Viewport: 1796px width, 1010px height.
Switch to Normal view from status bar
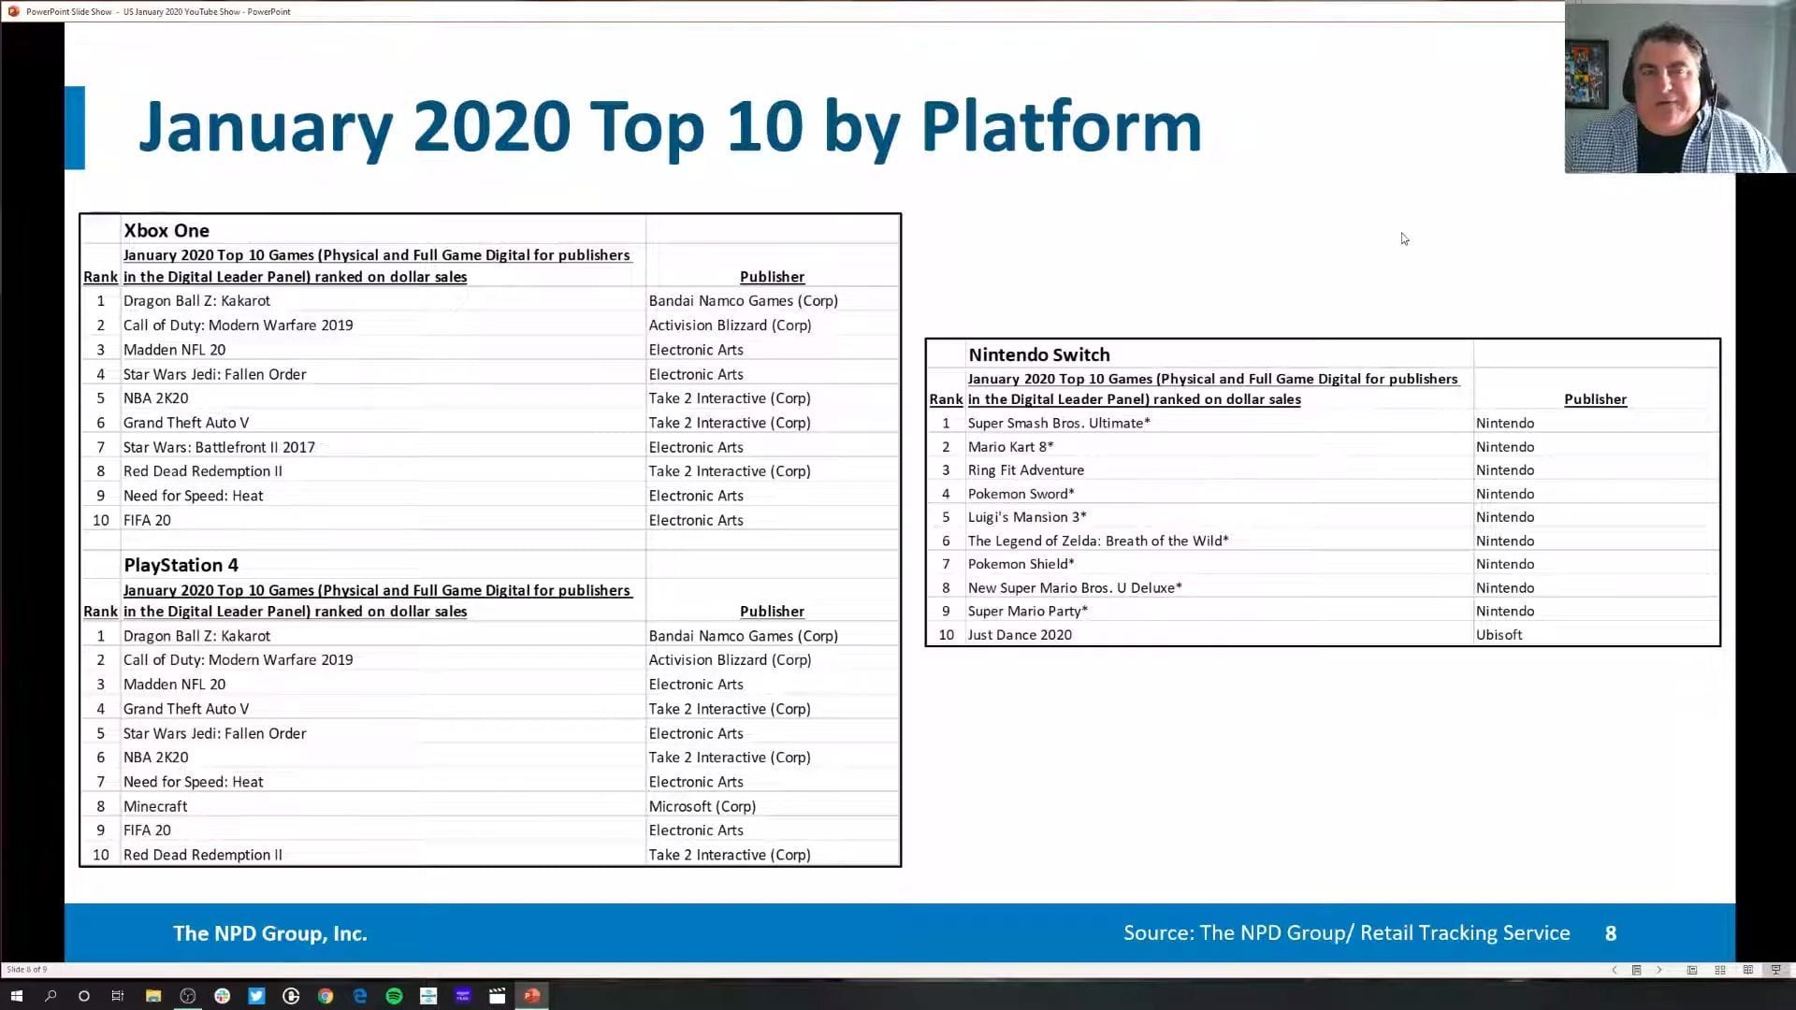(1692, 970)
